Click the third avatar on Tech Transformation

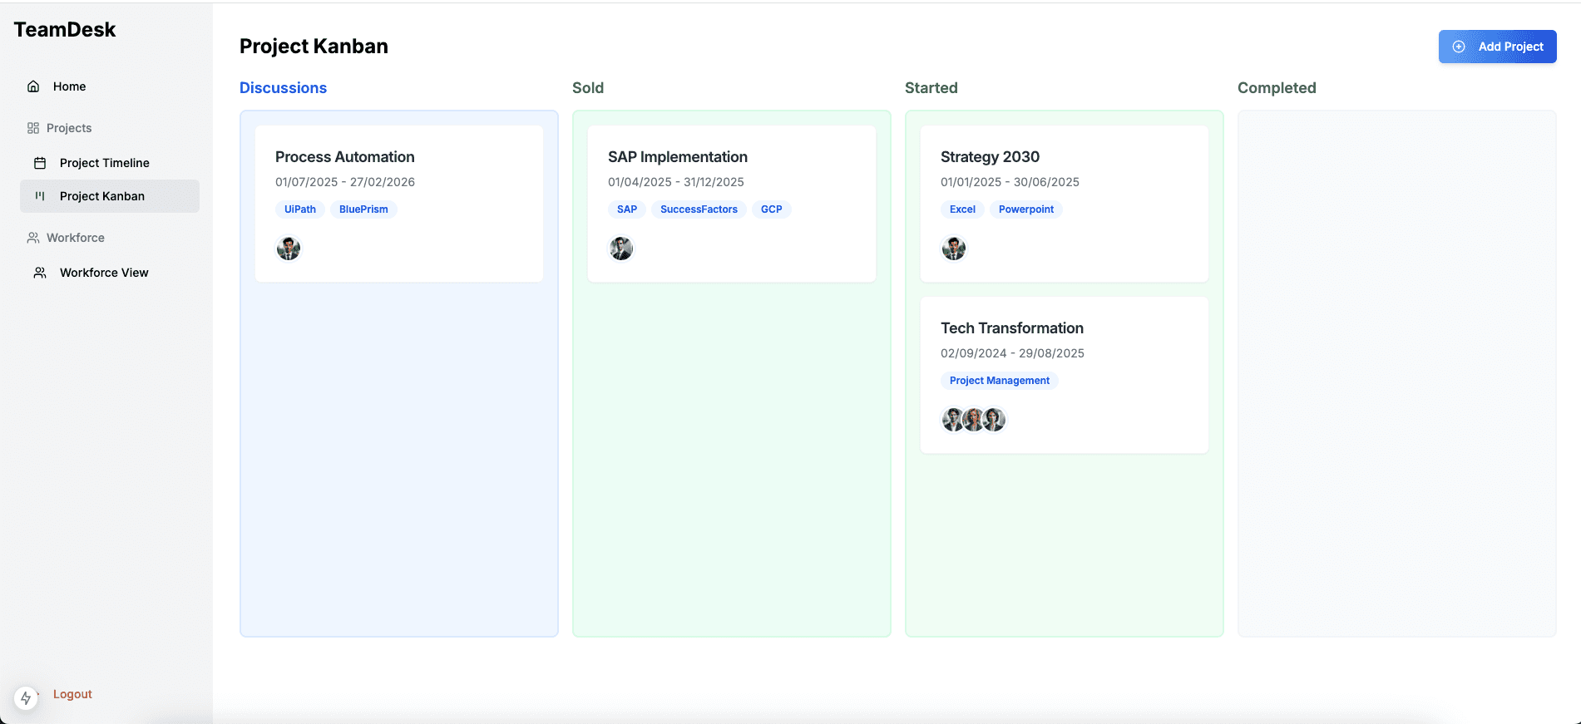995,420
